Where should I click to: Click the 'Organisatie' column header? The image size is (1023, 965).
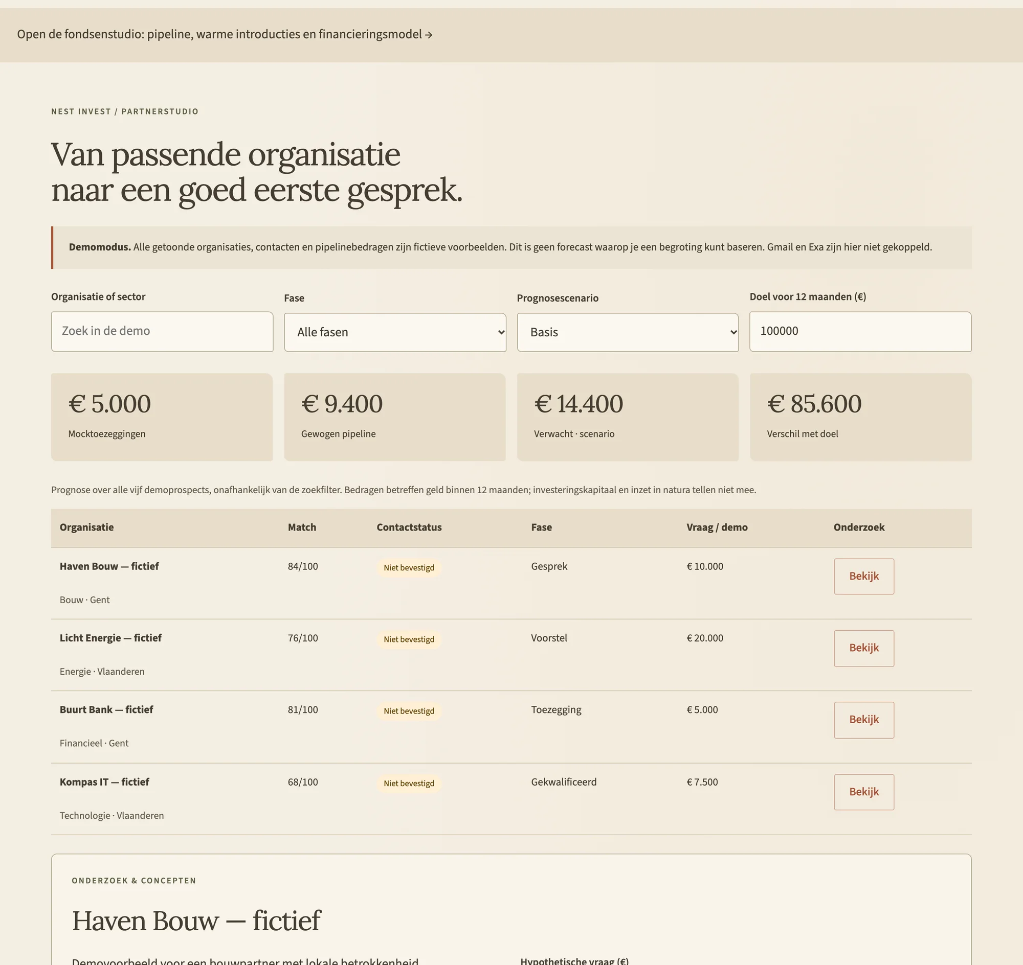point(86,527)
